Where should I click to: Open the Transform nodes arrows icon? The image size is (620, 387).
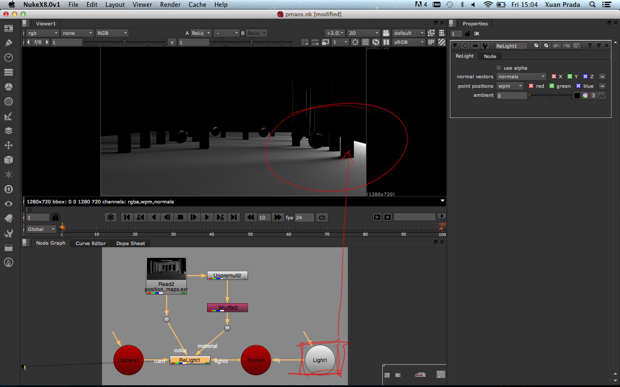click(8, 145)
